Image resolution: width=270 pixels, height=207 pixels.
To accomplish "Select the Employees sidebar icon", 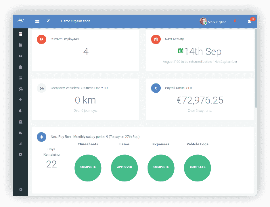I will [x=20, y=56].
